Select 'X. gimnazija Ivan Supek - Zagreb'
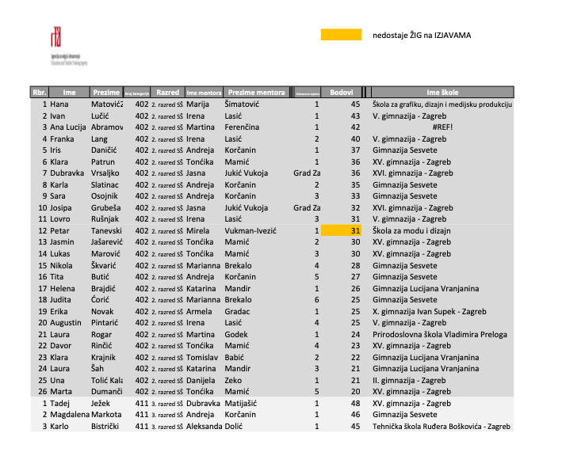This screenshot has width=562, height=452. pyautogui.click(x=430, y=311)
